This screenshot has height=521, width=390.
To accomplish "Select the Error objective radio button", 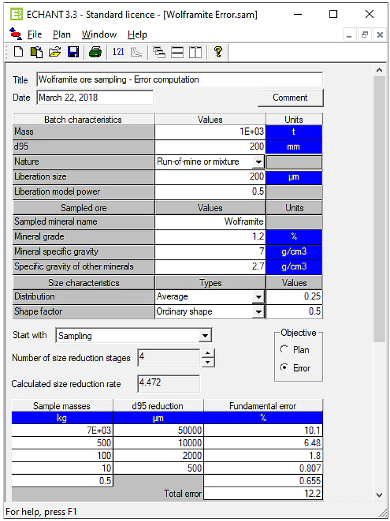I will 284,367.
